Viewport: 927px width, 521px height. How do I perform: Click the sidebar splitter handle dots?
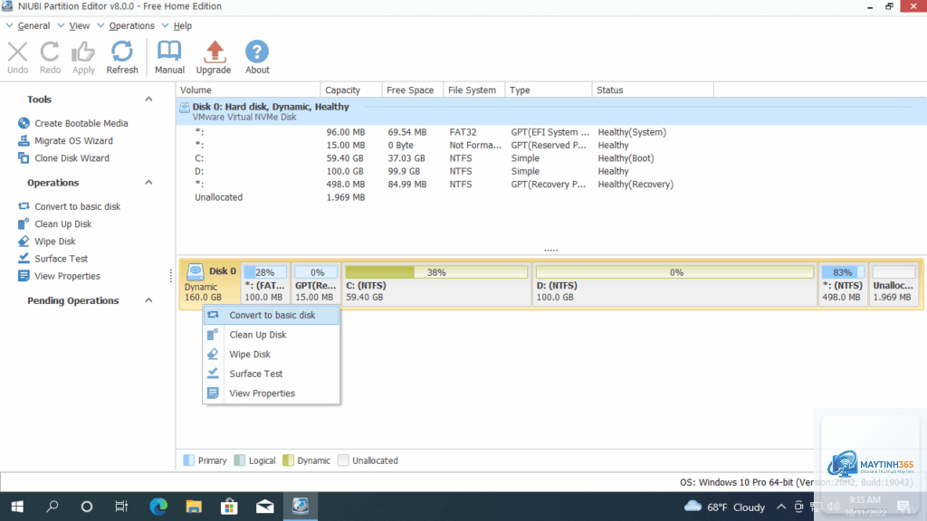click(171, 275)
